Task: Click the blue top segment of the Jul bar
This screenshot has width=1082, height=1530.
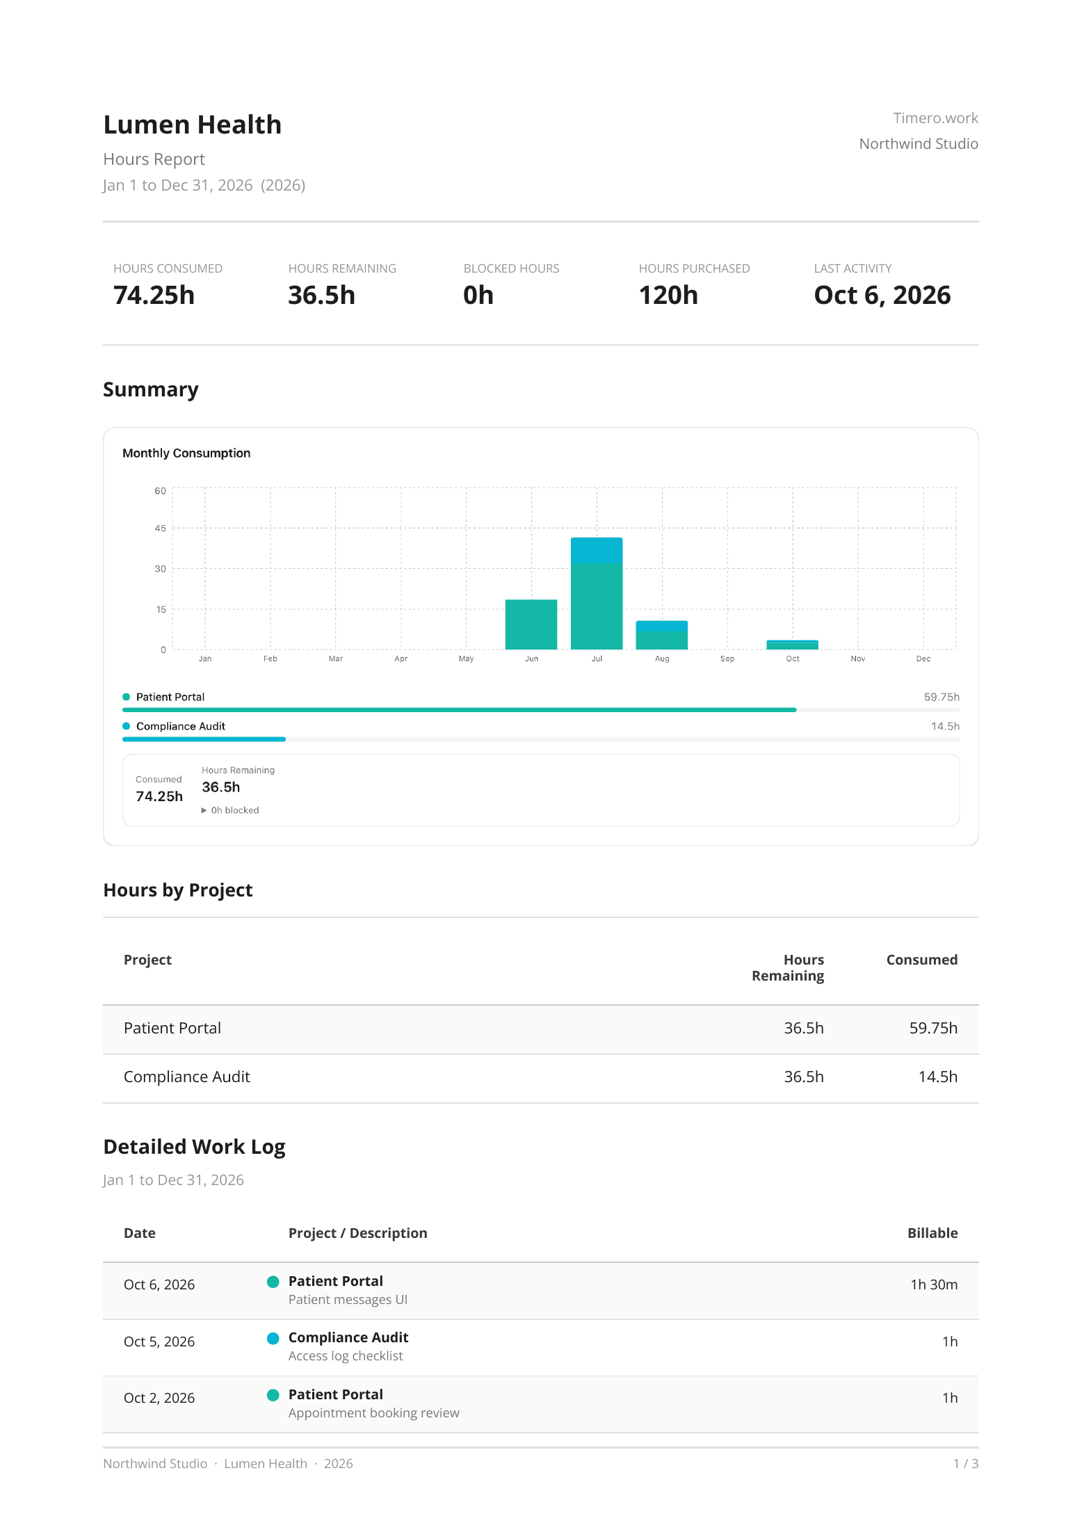Action: click(x=597, y=550)
